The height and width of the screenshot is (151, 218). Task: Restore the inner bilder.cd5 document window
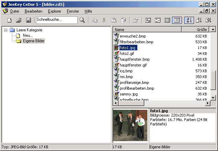click(207, 11)
